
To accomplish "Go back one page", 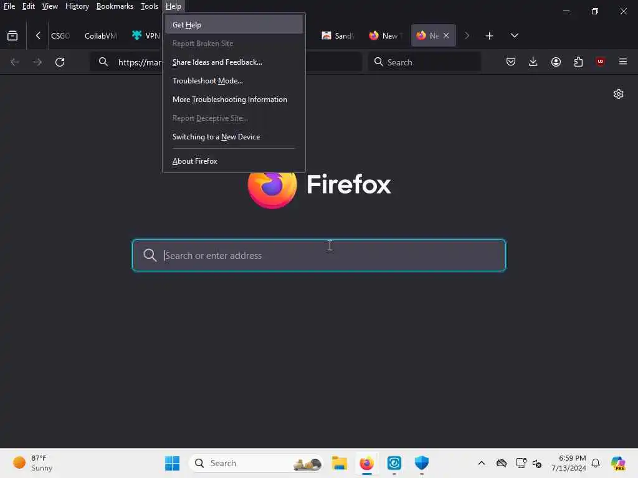I will point(15,62).
